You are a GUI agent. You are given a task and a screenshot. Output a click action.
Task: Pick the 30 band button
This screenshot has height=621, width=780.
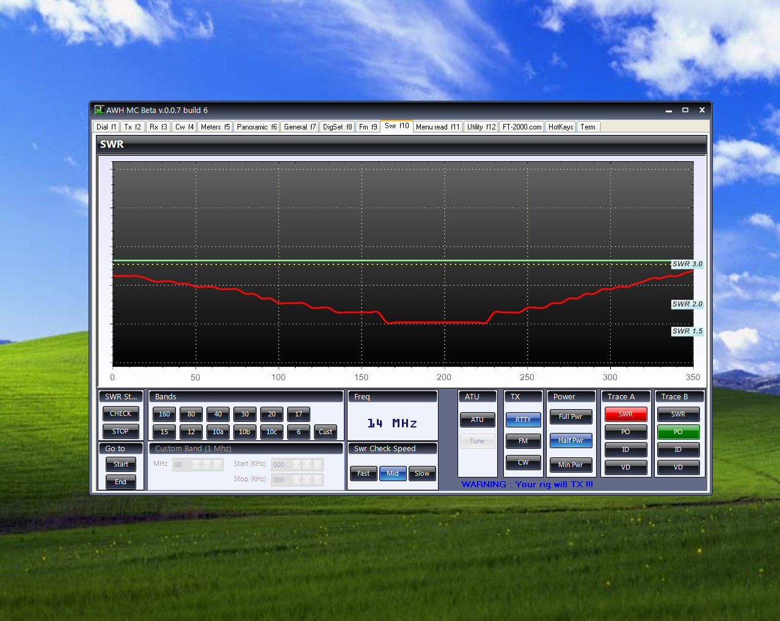pyautogui.click(x=245, y=414)
